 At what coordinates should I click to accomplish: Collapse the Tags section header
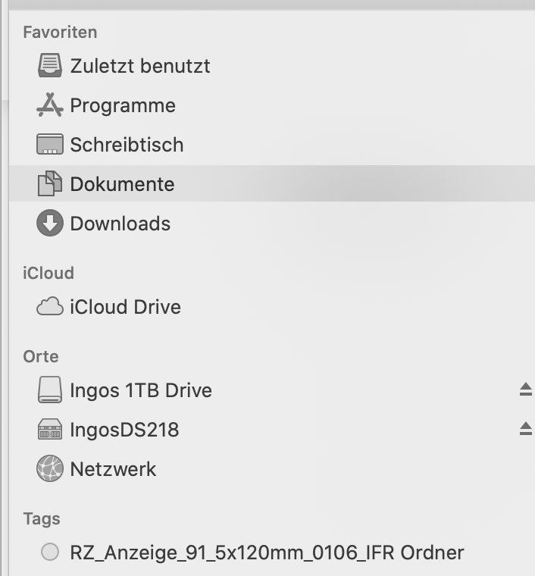pos(42,519)
